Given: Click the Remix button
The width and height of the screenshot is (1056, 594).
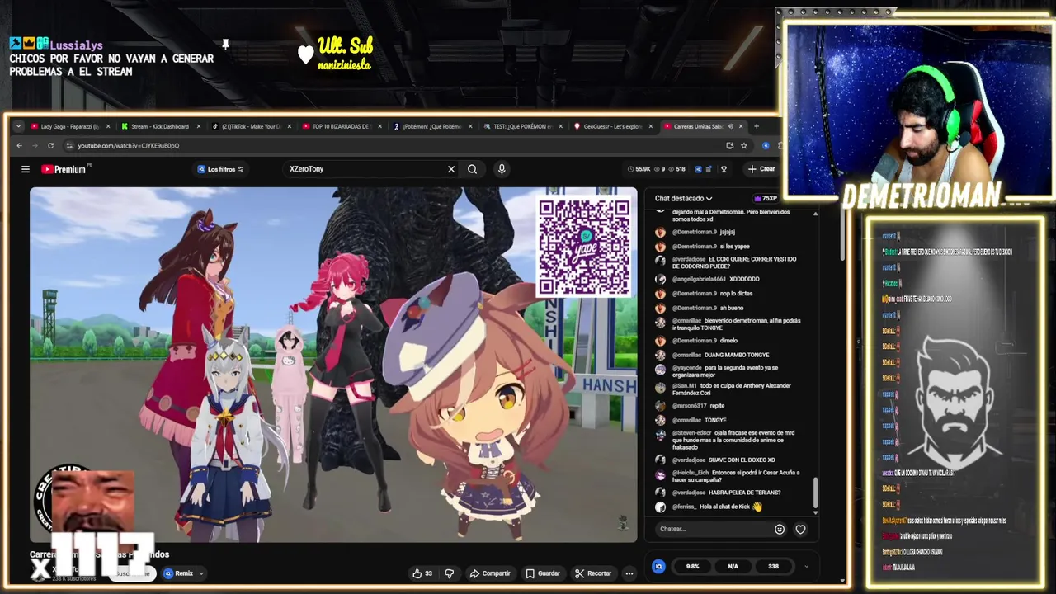Looking at the screenshot, I should click(178, 573).
